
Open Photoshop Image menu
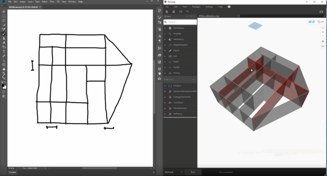click(x=22, y=2)
